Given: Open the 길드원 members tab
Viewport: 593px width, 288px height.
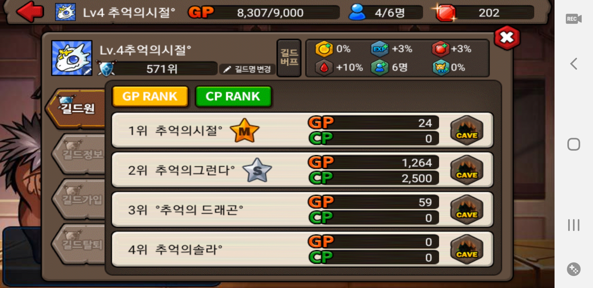Looking at the screenshot, I should [x=76, y=108].
